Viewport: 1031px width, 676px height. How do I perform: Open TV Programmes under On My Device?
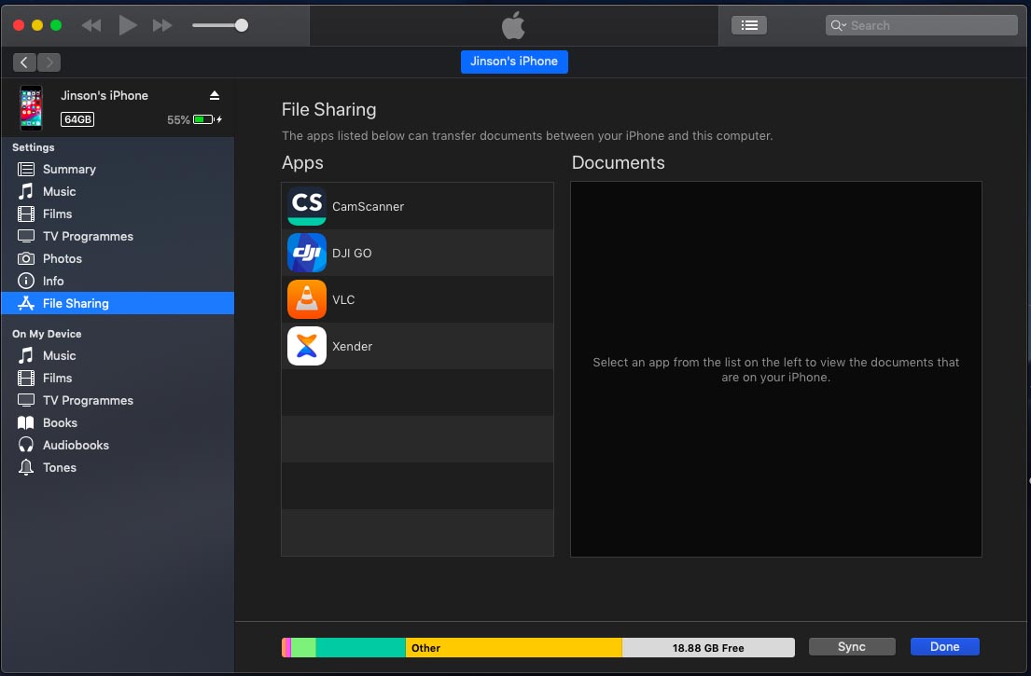[118, 401]
